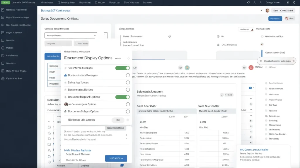Select the 'Mesidike' sidebar icon

click(3, 40)
